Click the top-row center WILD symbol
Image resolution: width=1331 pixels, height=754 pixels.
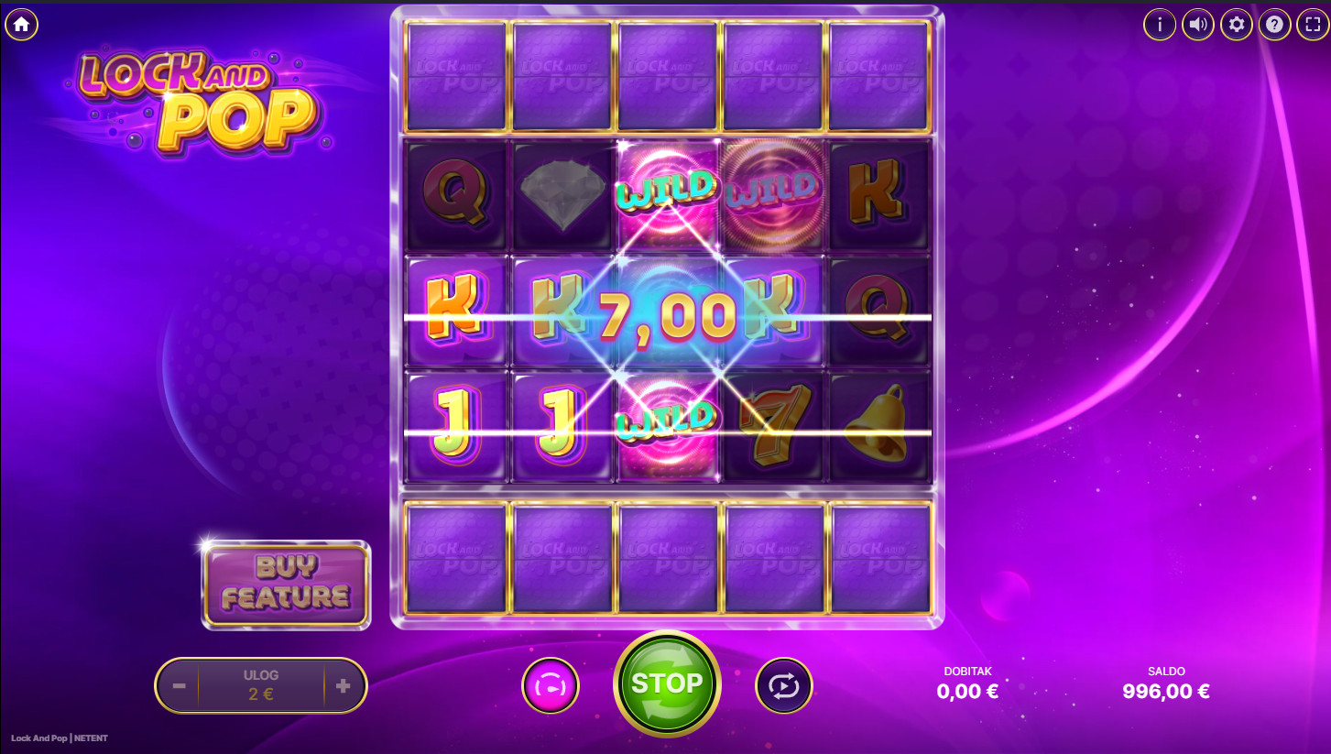[667, 191]
